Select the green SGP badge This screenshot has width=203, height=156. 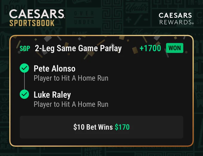point(25,49)
